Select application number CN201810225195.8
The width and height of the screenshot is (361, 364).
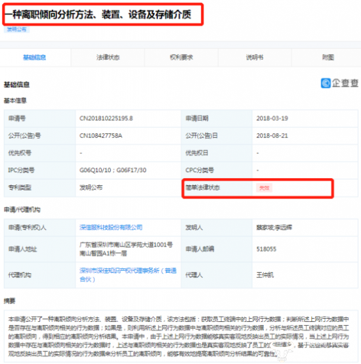(106, 118)
